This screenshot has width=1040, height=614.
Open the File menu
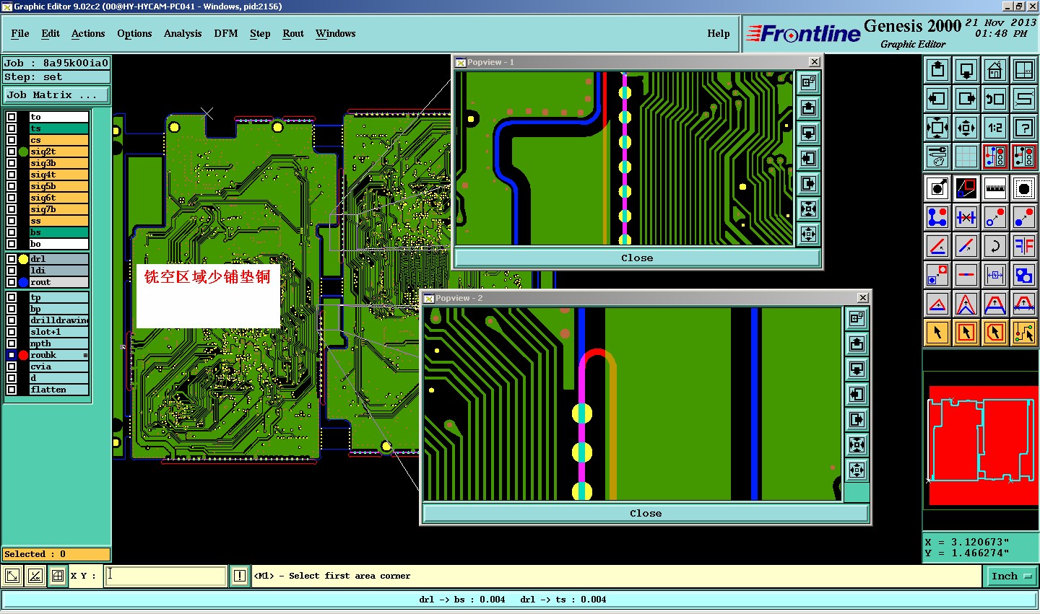pos(20,33)
